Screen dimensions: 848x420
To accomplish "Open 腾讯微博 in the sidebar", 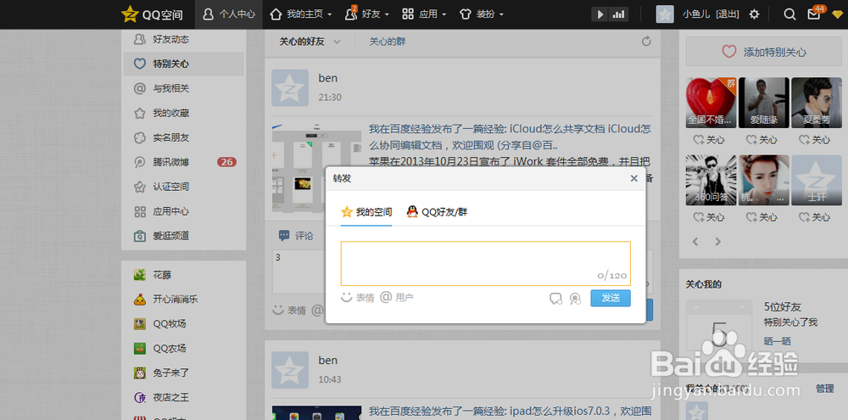I will pyautogui.click(x=184, y=162).
